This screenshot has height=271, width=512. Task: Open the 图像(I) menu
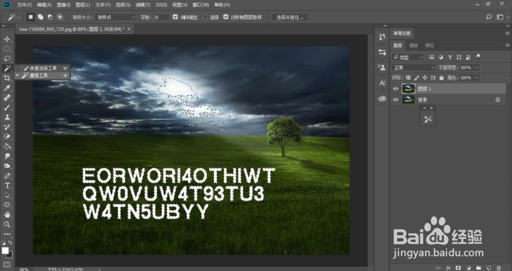click(63, 5)
